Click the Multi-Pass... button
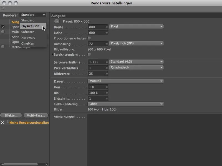 pyautogui.click(x=36, y=115)
